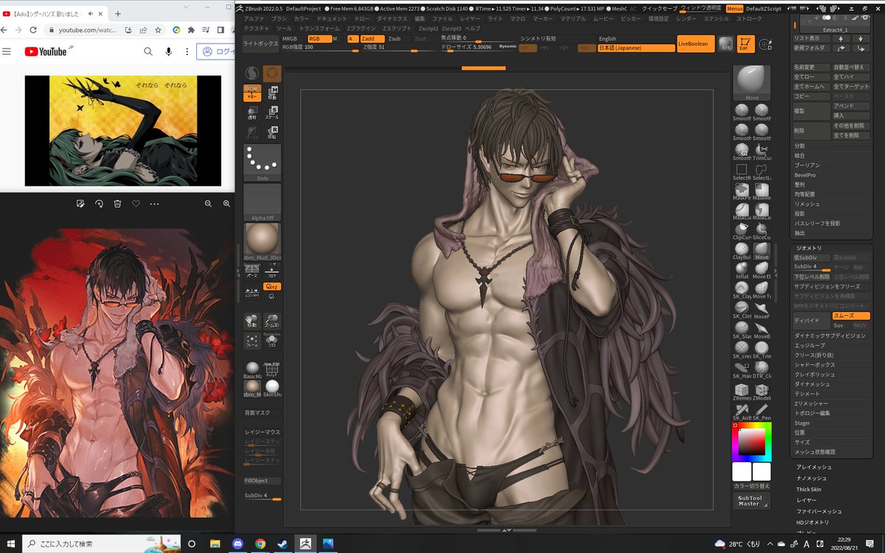Open the Dots stroke type selector
This screenshot has width=885, height=553.
pos(262,162)
